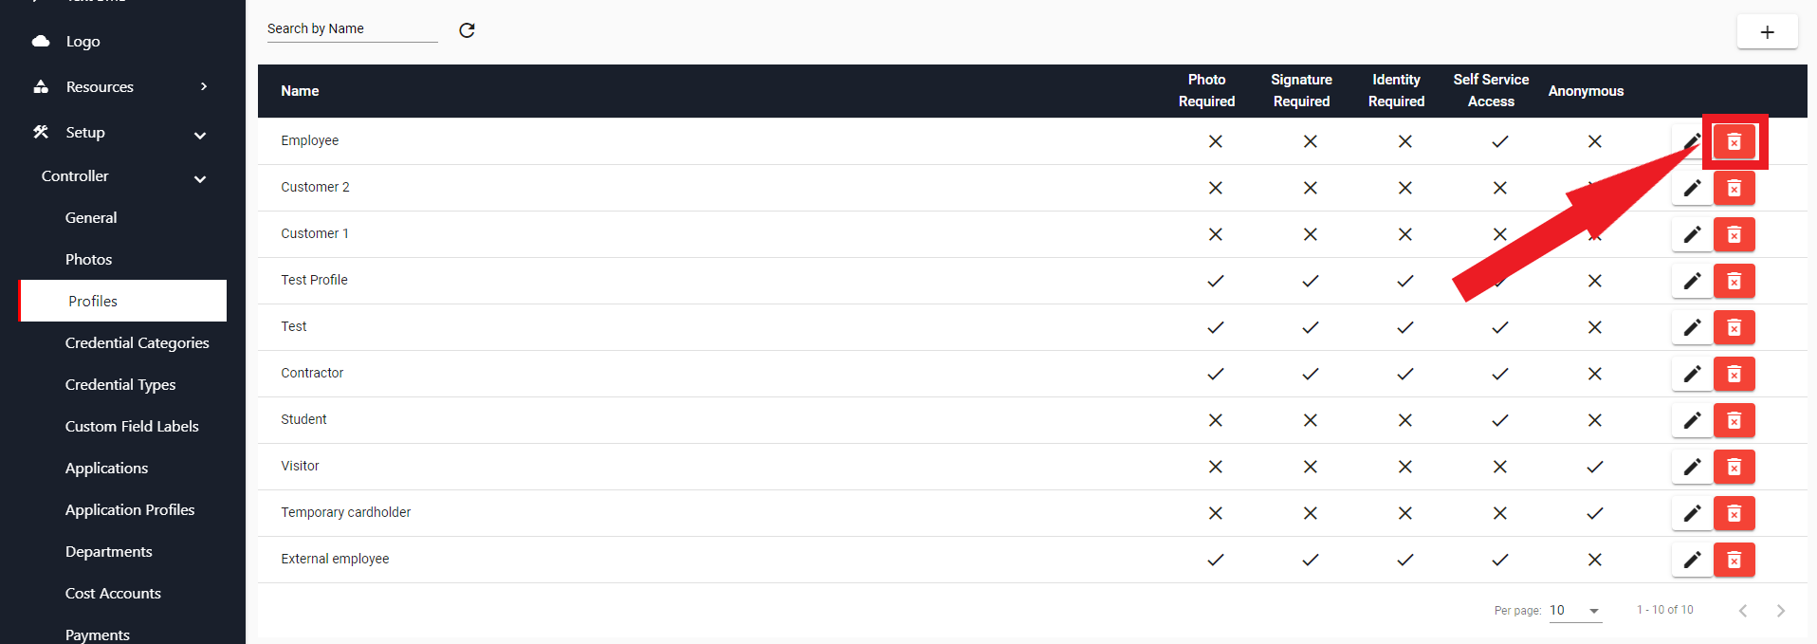Edit the Temporary cardholder profile

point(1692,513)
